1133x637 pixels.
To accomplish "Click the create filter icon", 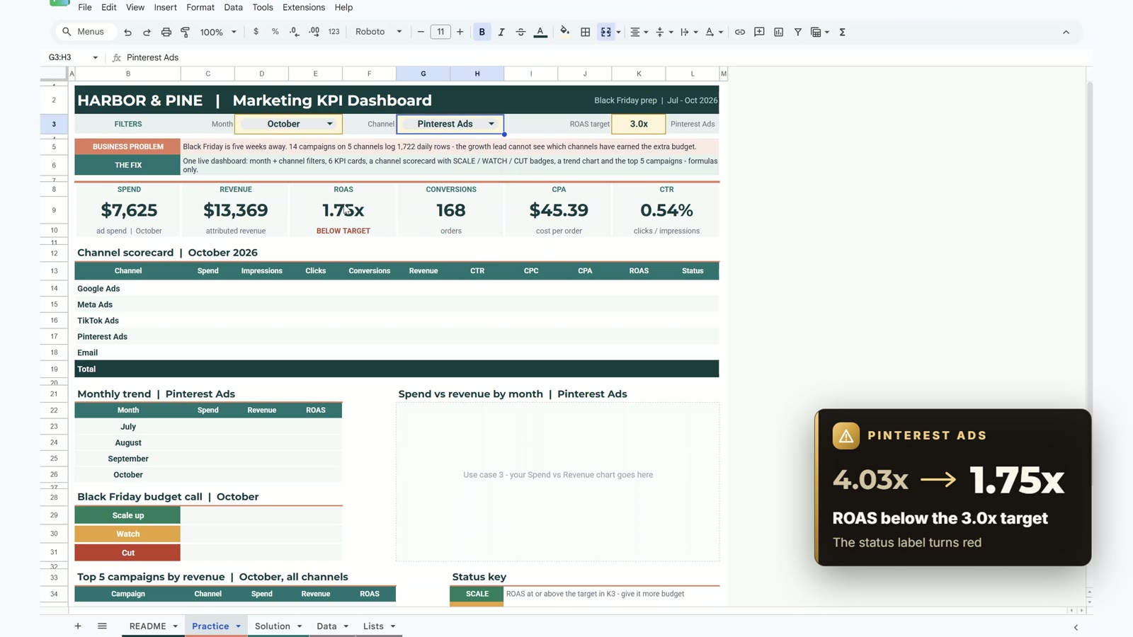I will [797, 32].
